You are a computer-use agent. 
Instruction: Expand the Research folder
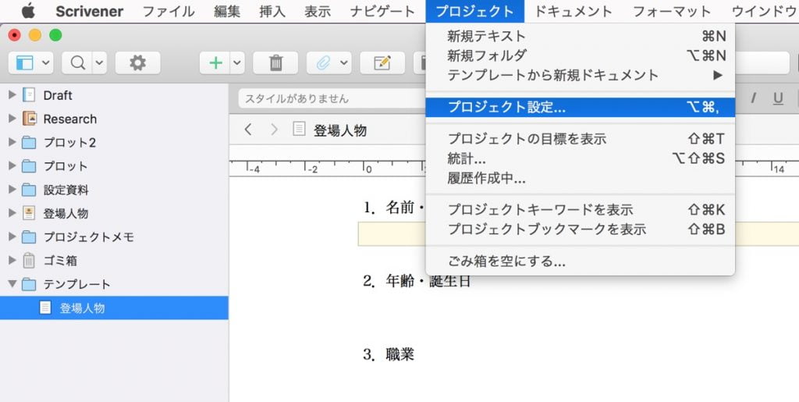(x=12, y=118)
